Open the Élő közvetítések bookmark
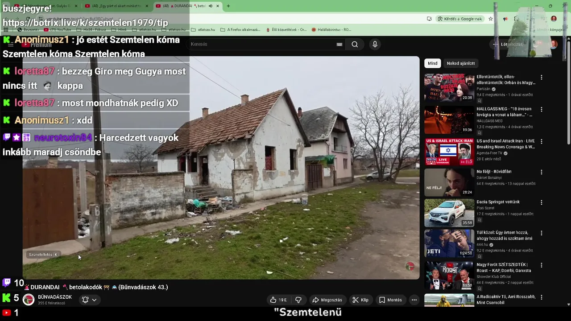This screenshot has width=571, height=321. [x=286, y=30]
